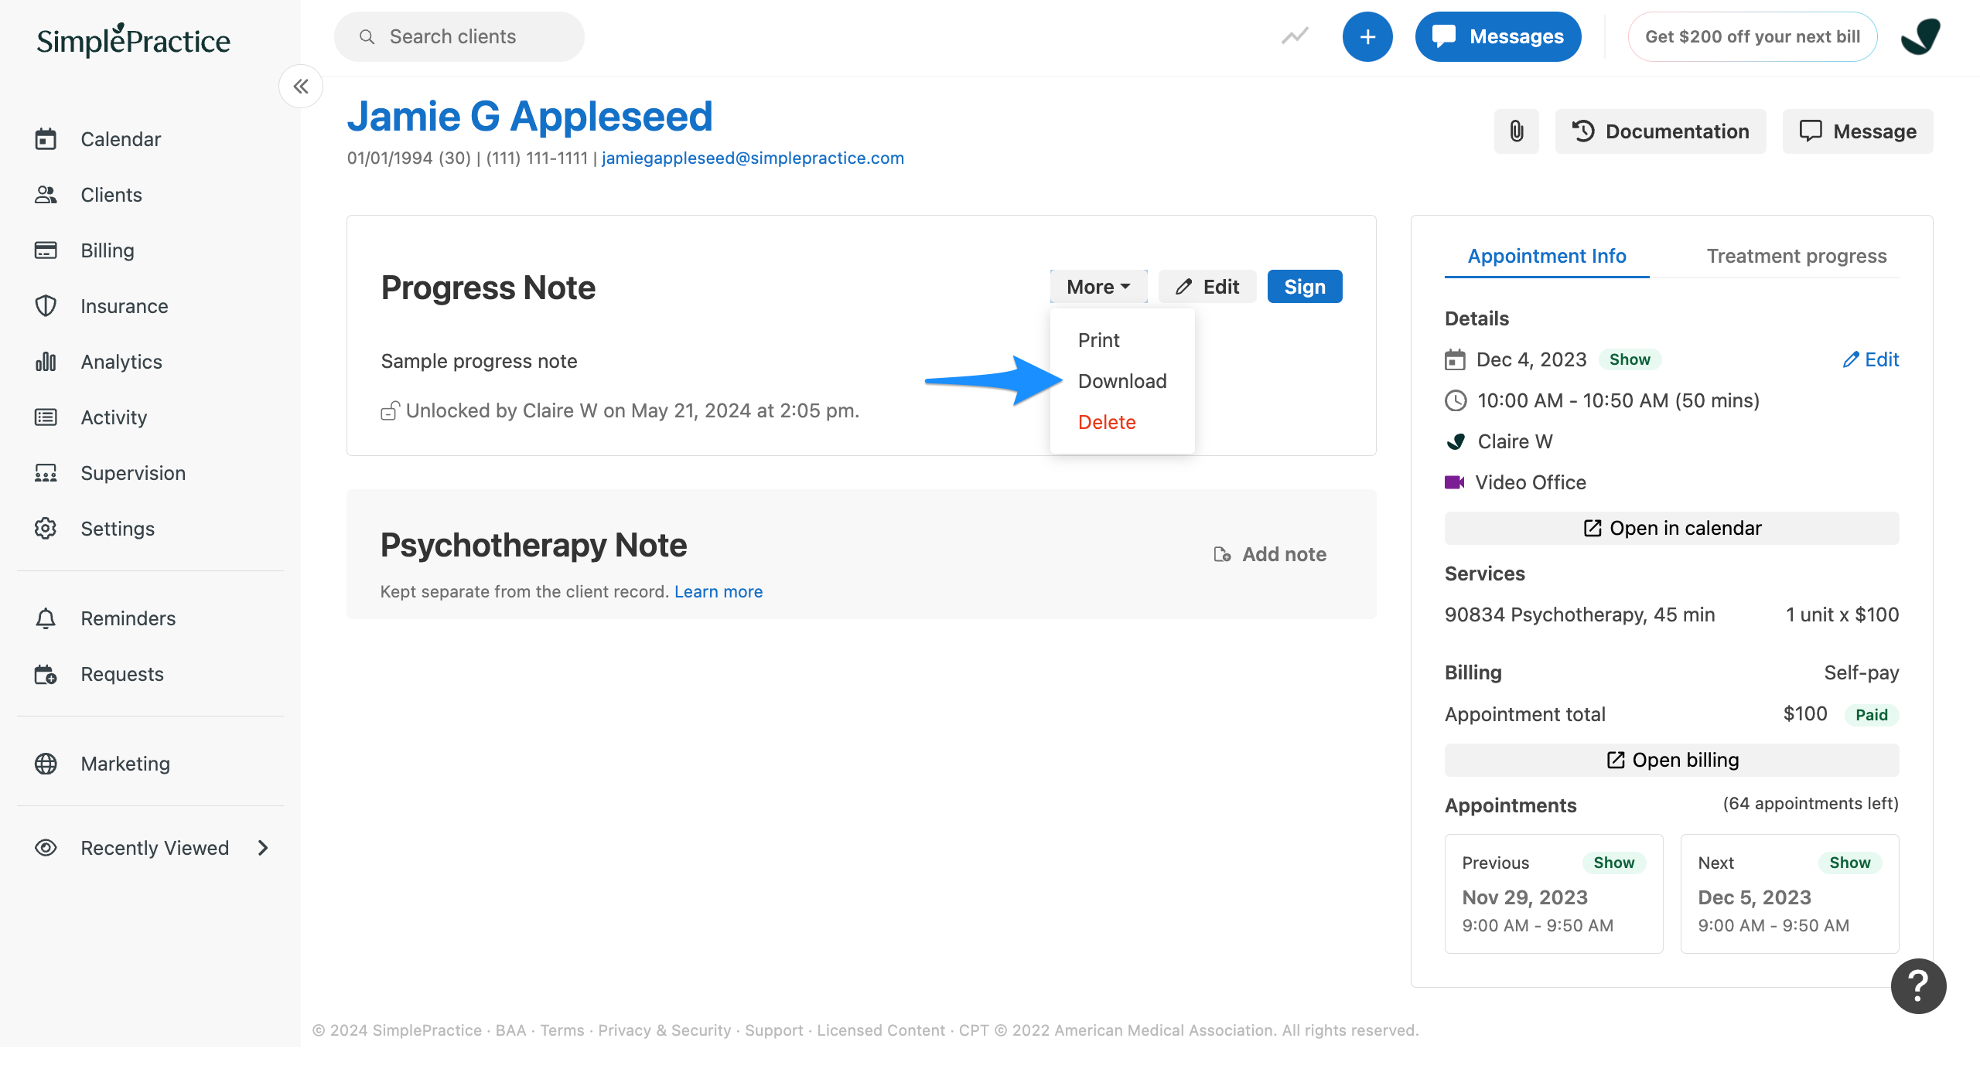The image size is (1980, 1079).
Task: Open the Marketing globe icon
Action: (x=46, y=764)
